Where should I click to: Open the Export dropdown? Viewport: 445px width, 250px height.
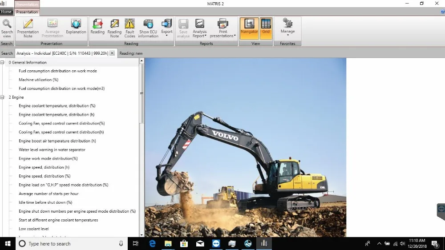(x=167, y=28)
